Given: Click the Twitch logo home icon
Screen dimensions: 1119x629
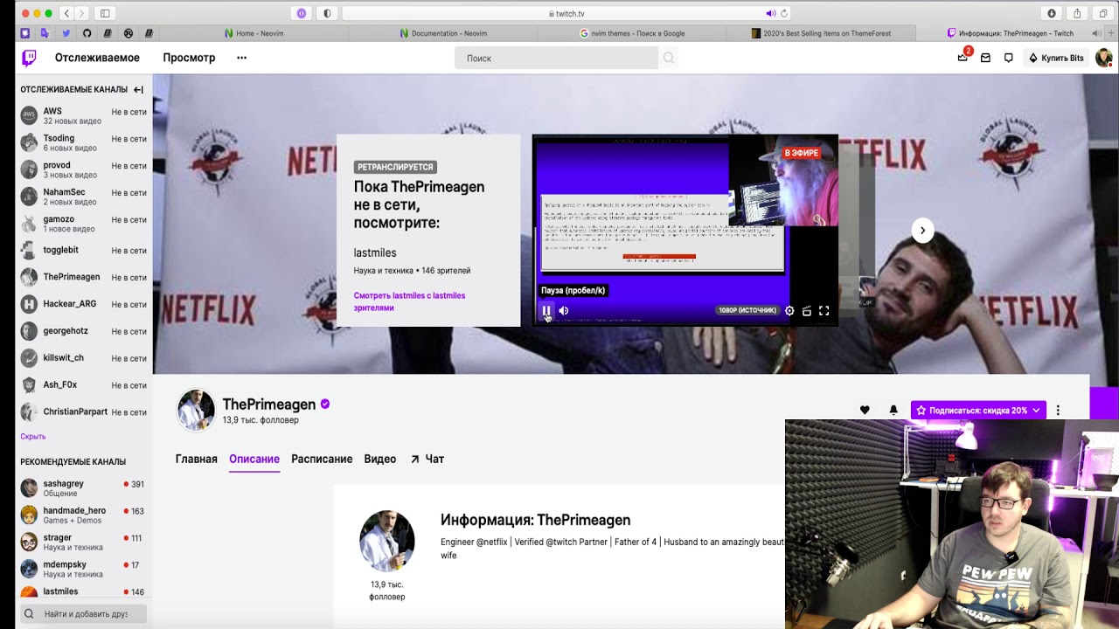Looking at the screenshot, I should click(x=30, y=58).
